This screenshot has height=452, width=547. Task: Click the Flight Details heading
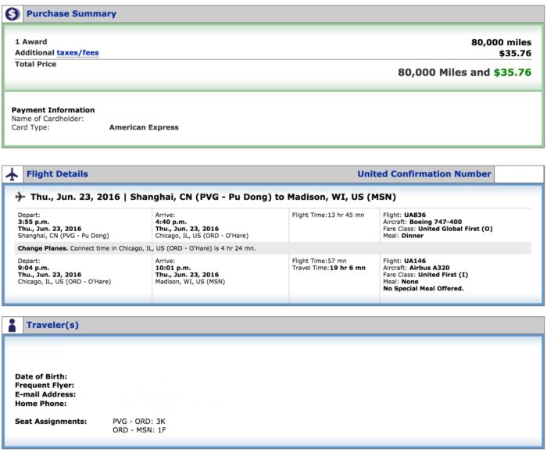tap(57, 174)
